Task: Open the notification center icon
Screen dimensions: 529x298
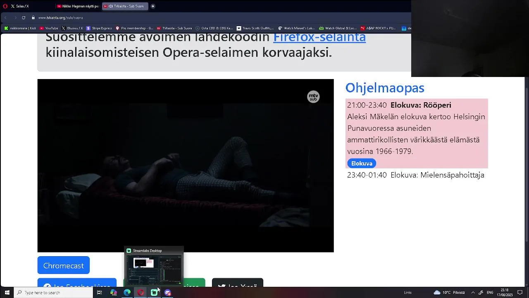Action: point(520,293)
